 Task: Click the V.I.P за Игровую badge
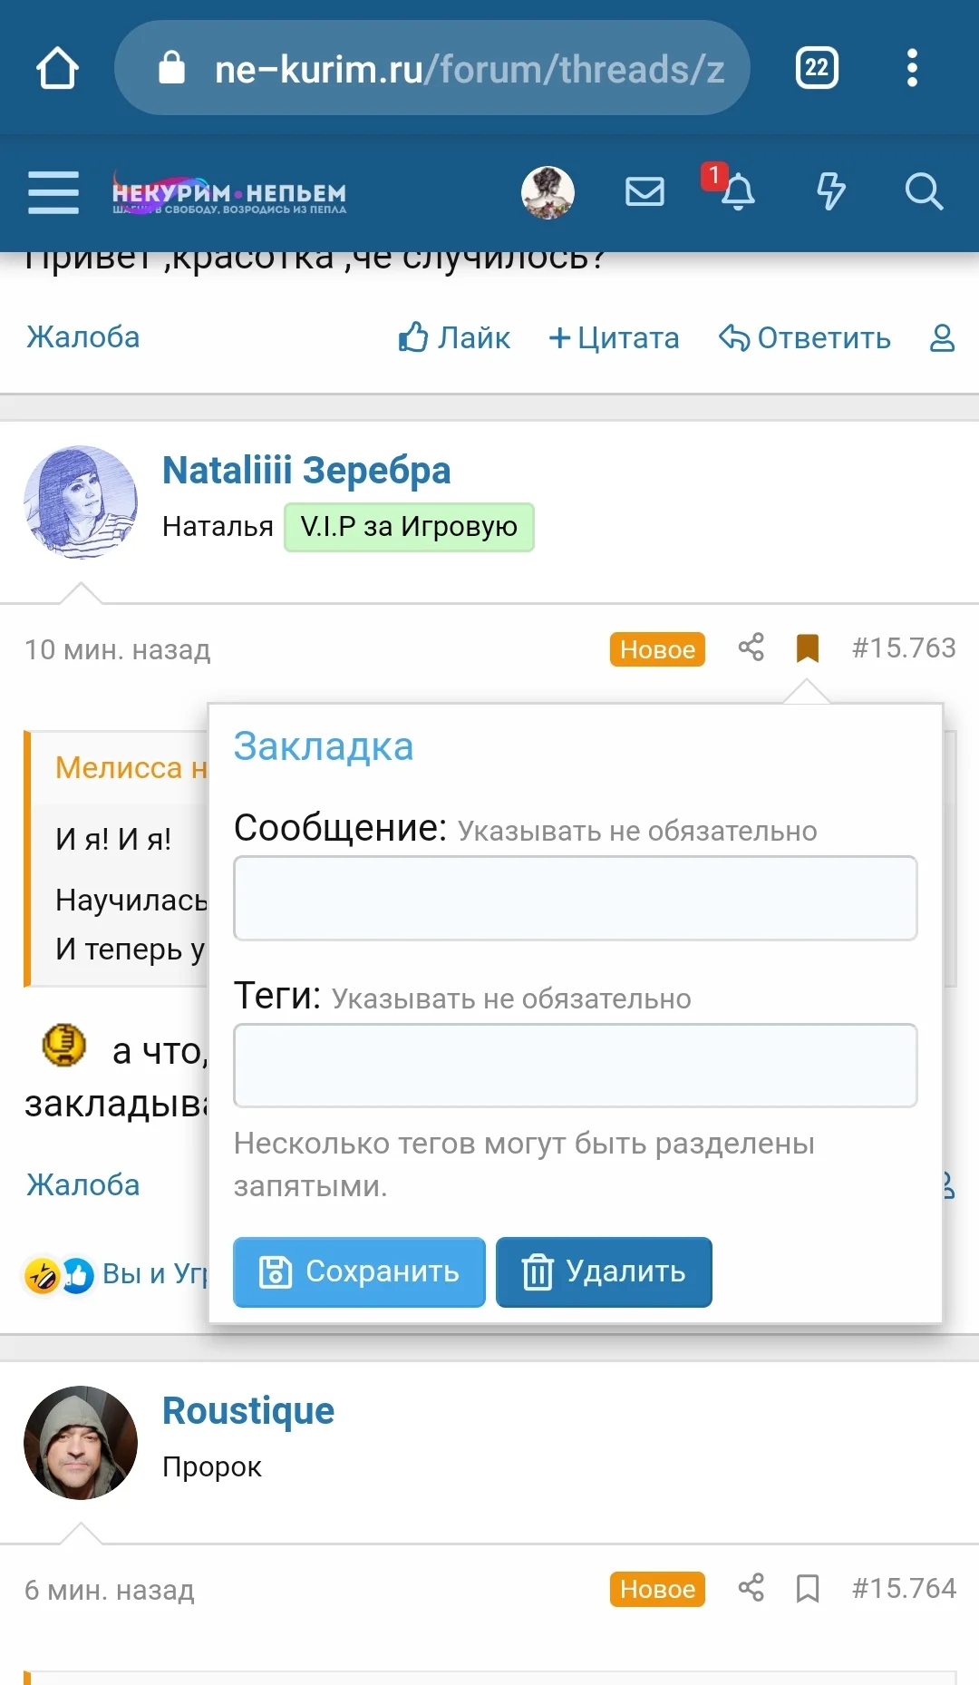coord(409,527)
